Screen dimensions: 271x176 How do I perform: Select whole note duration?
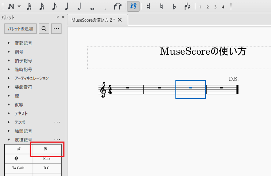point(92,8)
